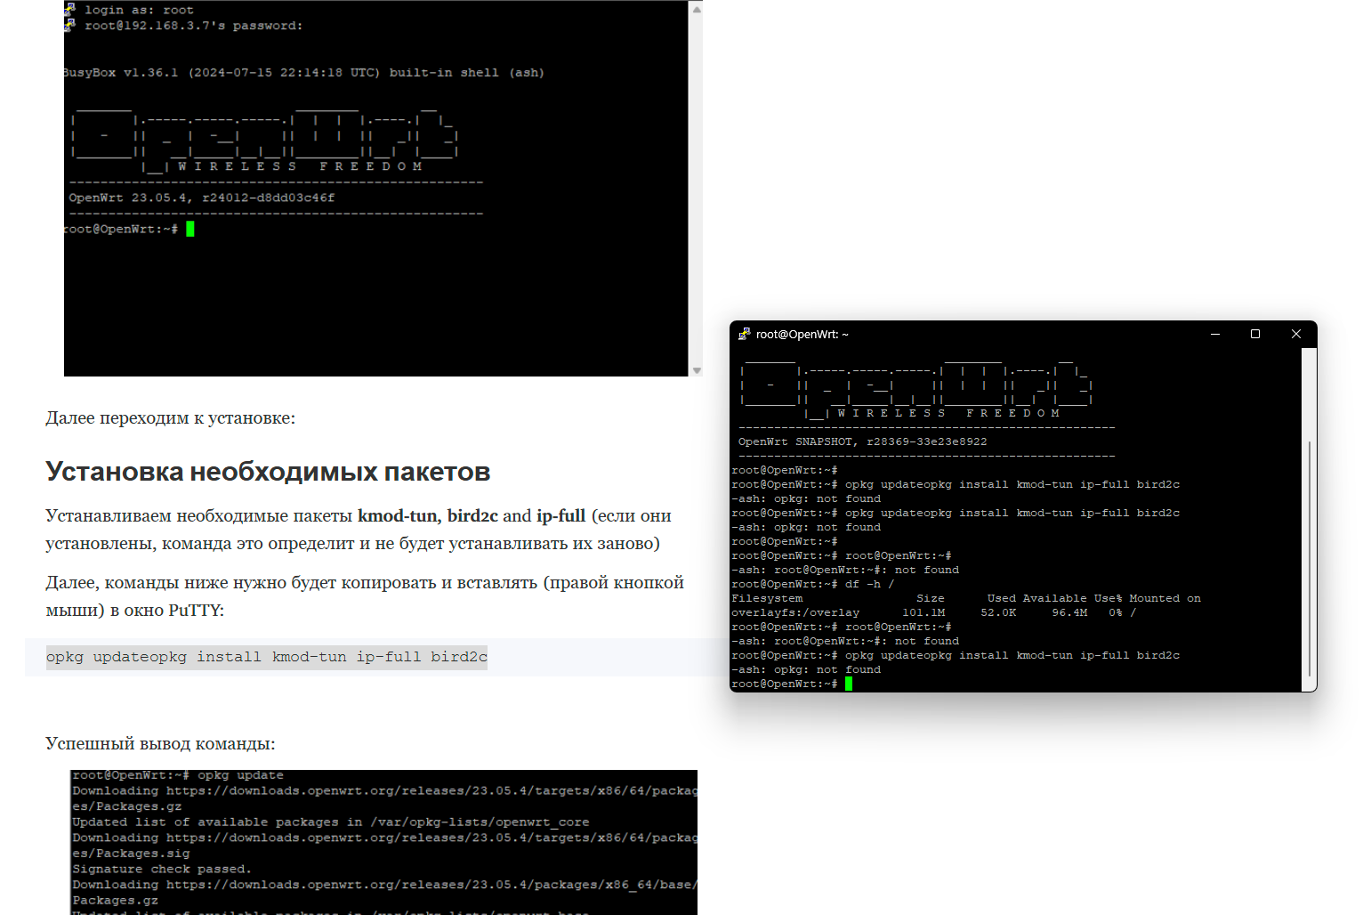Click the line 'Успешный вывод команды:'
Image resolution: width=1363 pixels, height=915 pixels.
tap(160, 744)
